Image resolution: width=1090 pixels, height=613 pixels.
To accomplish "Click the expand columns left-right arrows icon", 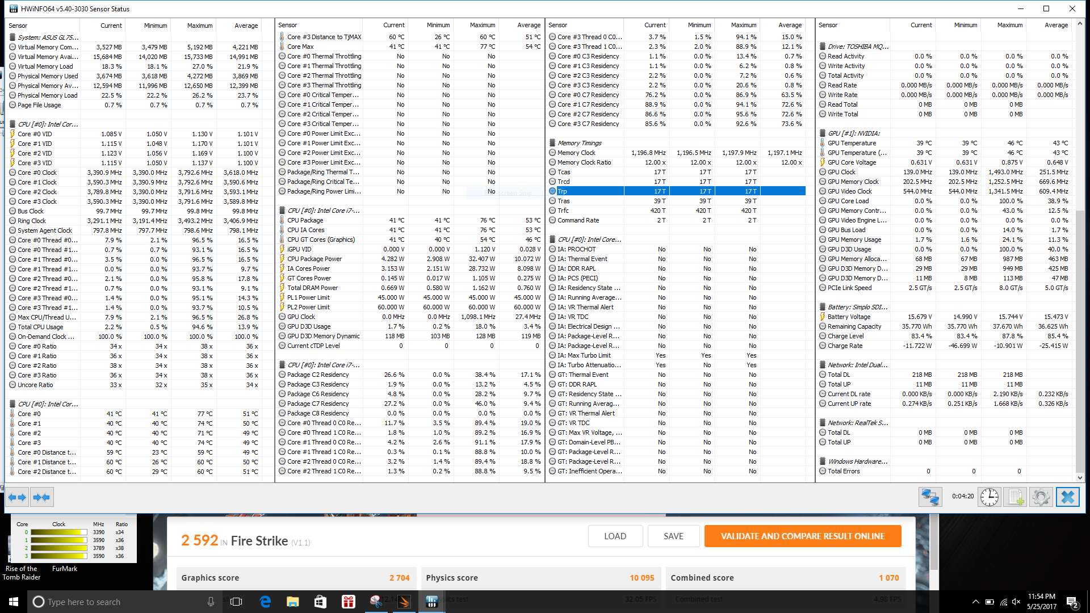I will (x=17, y=498).
